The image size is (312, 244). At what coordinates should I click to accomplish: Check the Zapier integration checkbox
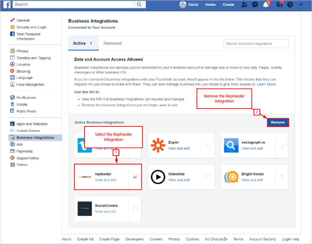pyautogui.click(x=208, y=145)
